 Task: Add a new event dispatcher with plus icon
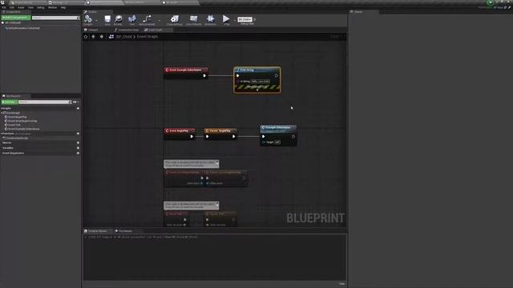point(78,153)
